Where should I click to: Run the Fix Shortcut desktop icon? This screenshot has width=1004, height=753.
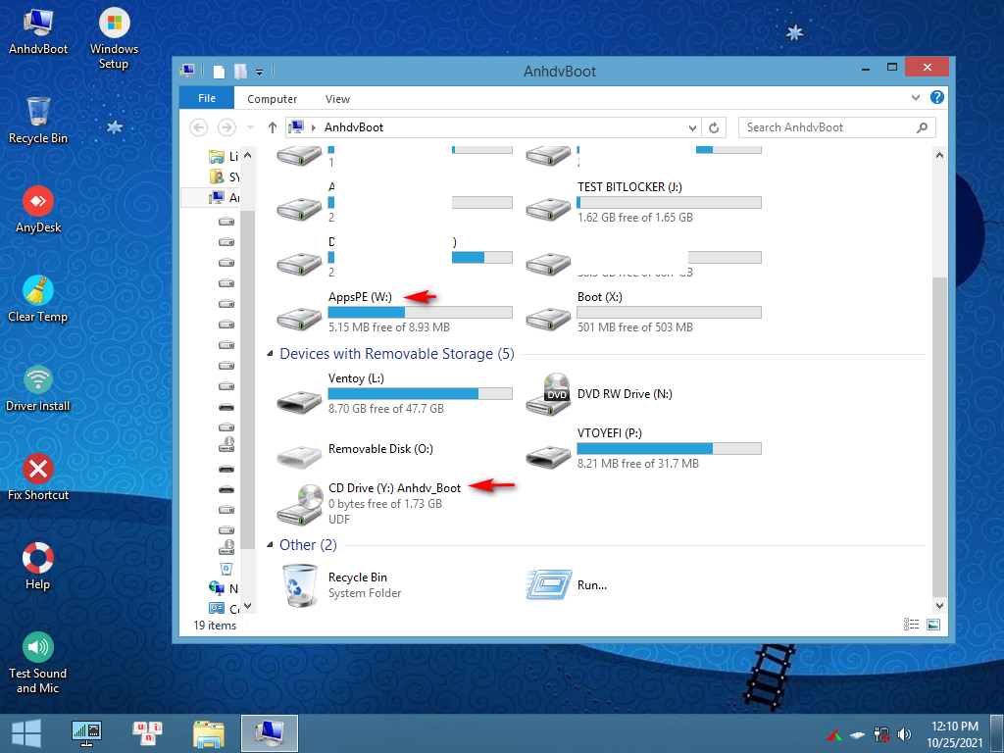[38, 477]
